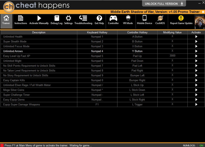The width and height of the screenshot is (205, 147).
Task: Click the Pad Down controller hotkey
Action: [x=137, y=61]
